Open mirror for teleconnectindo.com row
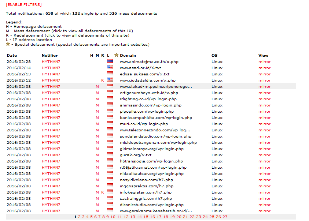Image resolution: width=309 pixels, height=221 pixels. [x=264, y=130]
